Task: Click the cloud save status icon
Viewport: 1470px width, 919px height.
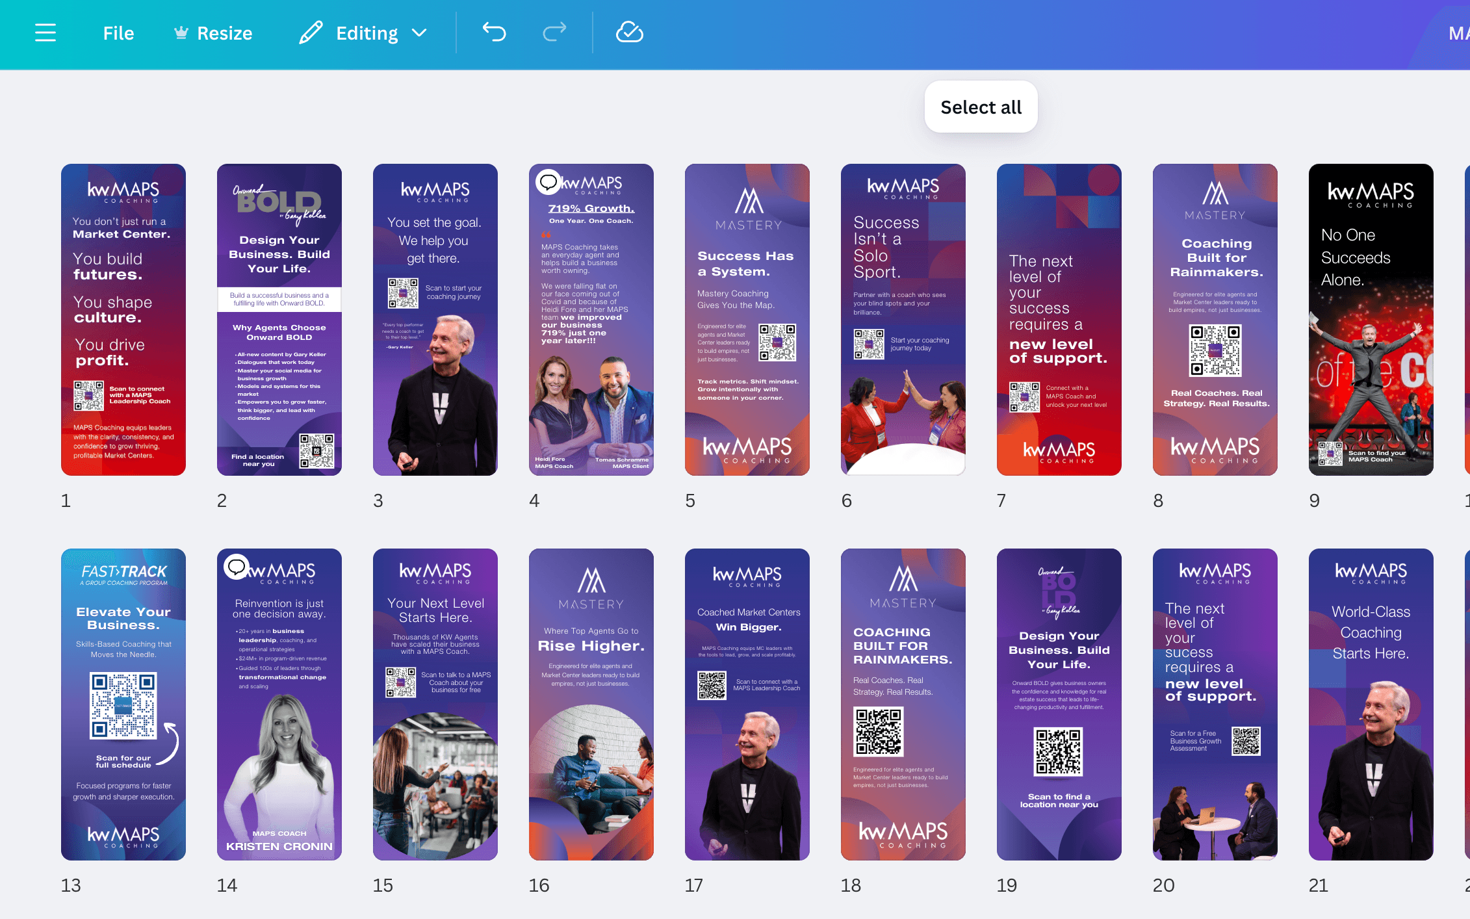Action: tap(629, 32)
